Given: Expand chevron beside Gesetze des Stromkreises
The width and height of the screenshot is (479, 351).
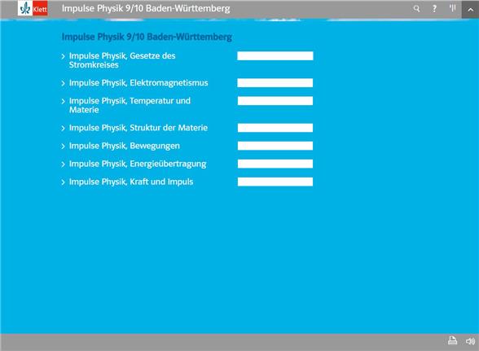Looking at the screenshot, I should (63, 56).
